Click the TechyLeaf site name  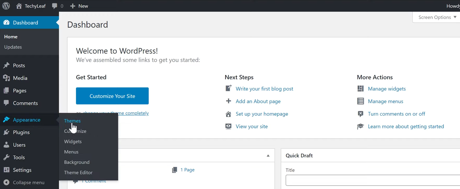click(35, 6)
